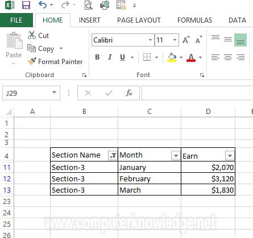Open the Underline style dropdown

pyautogui.click(x=132, y=57)
